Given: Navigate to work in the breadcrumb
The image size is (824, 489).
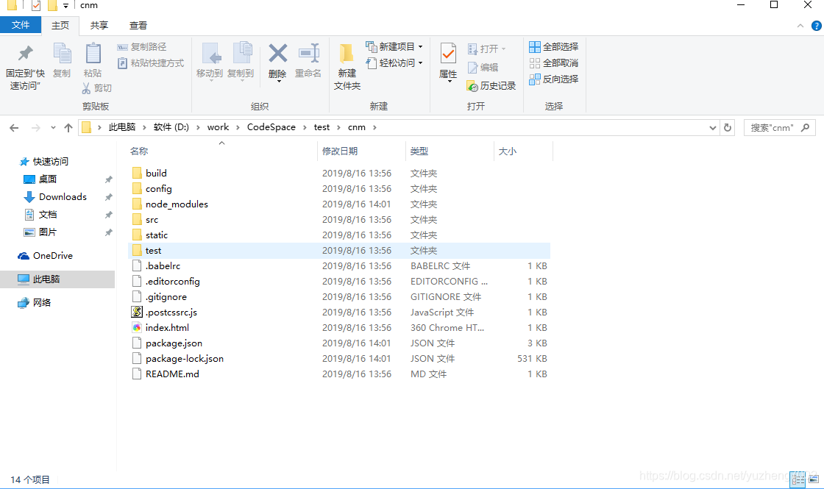Looking at the screenshot, I should pos(218,127).
